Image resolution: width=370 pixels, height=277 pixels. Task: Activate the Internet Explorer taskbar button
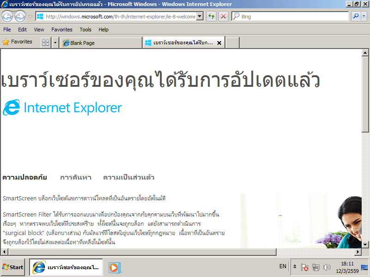pyautogui.click(x=66, y=267)
